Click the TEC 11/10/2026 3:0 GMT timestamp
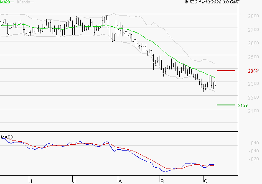 212,2
